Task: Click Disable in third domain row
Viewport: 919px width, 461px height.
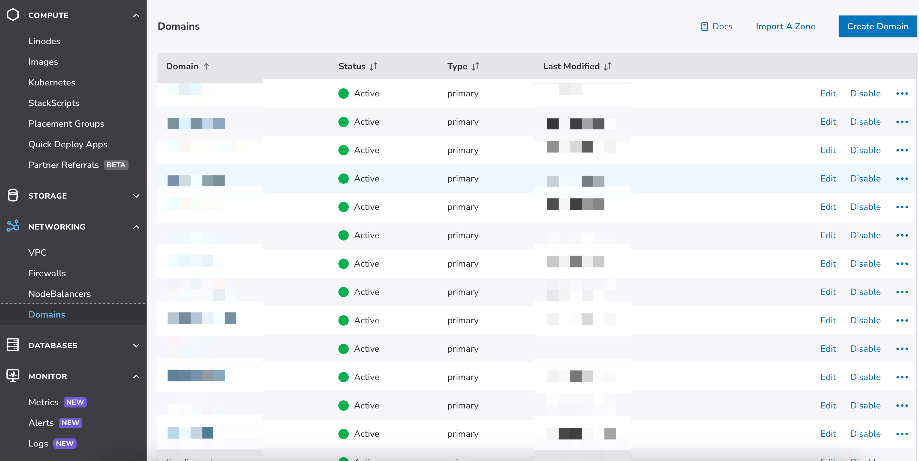Action: pos(865,150)
